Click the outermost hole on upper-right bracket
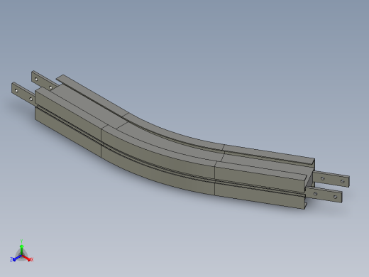369x277 pixels. click(x=342, y=182)
